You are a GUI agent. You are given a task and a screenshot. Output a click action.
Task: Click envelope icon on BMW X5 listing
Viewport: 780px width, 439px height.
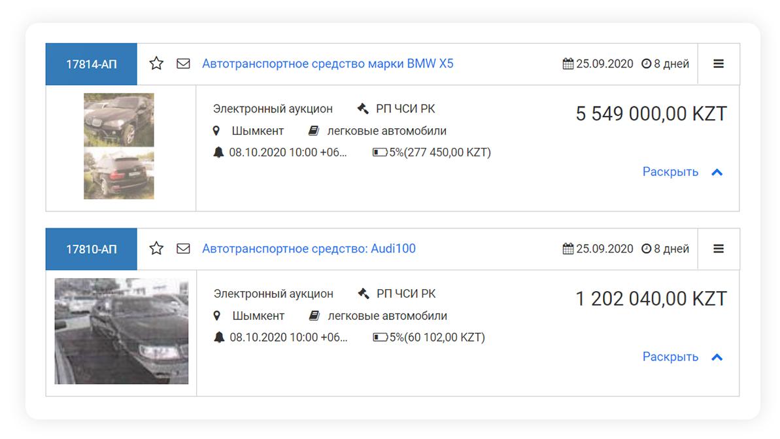(x=183, y=63)
